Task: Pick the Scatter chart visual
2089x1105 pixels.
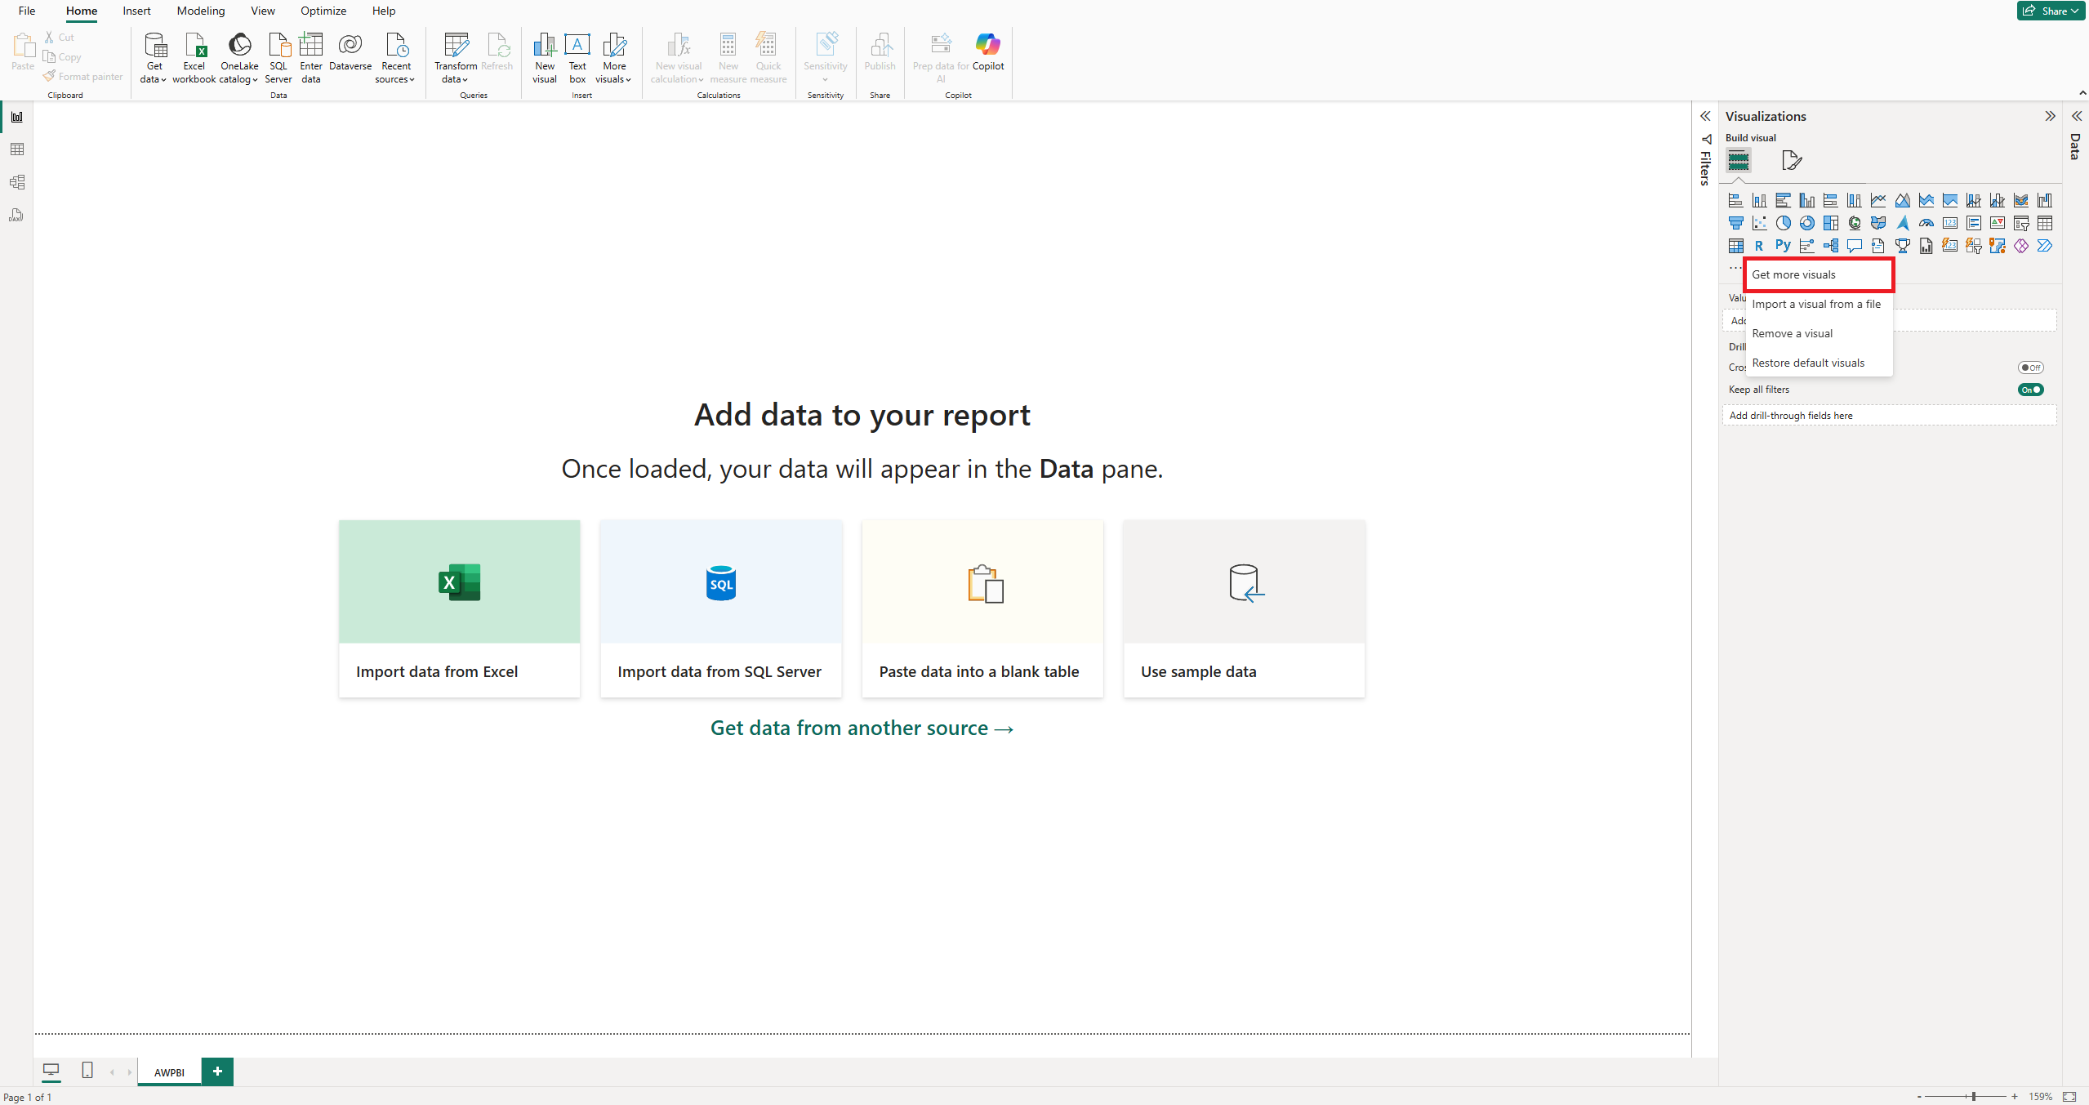Action: [x=1759, y=223]
